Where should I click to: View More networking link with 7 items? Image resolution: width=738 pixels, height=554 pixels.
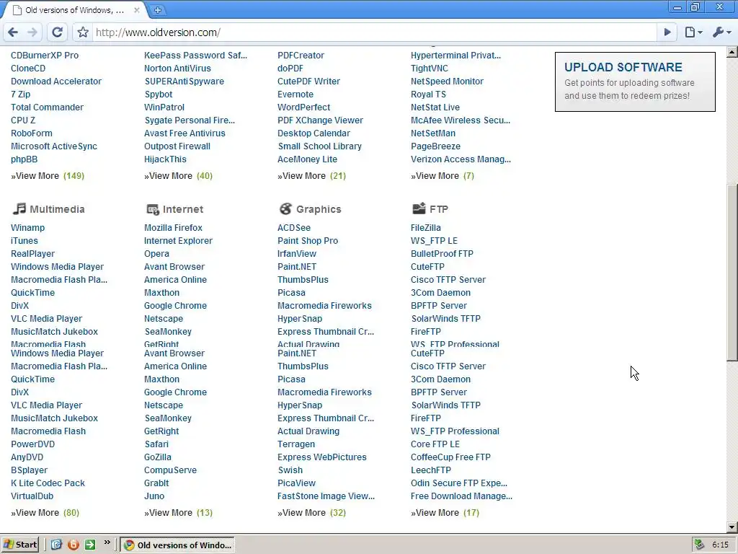pyautogui.click(x=442, y=176)
